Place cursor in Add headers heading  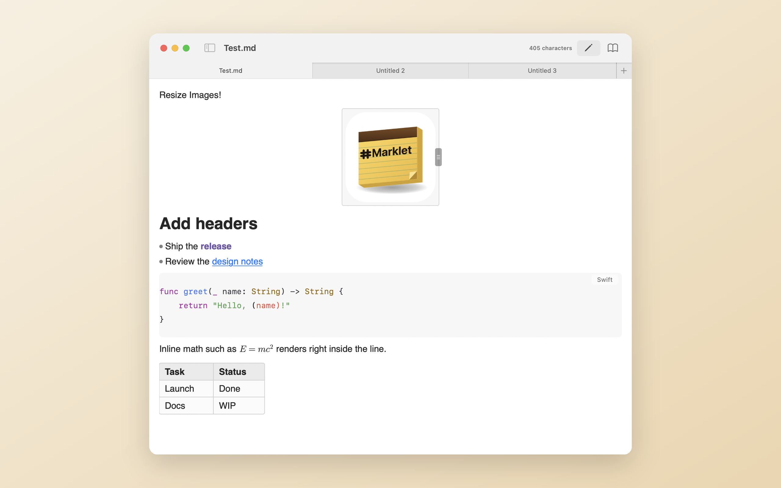click(208, 224)
